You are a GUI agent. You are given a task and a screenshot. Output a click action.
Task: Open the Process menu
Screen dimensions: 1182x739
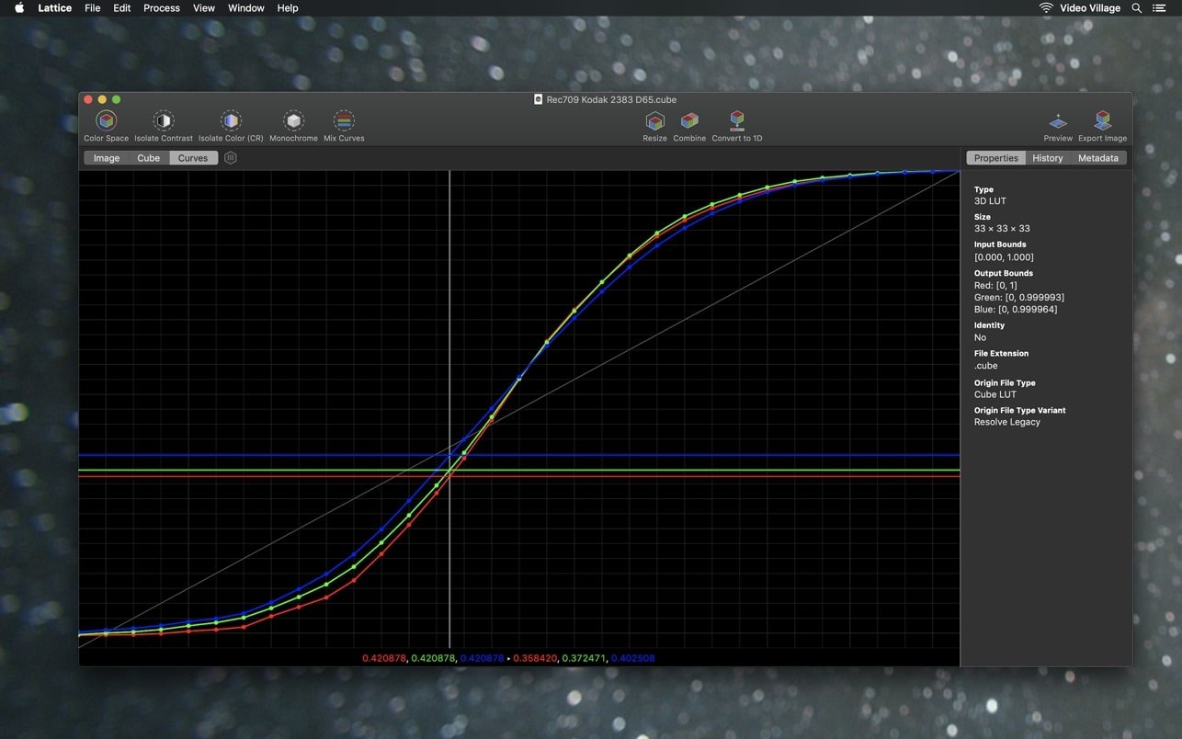(x=162, y=7)
